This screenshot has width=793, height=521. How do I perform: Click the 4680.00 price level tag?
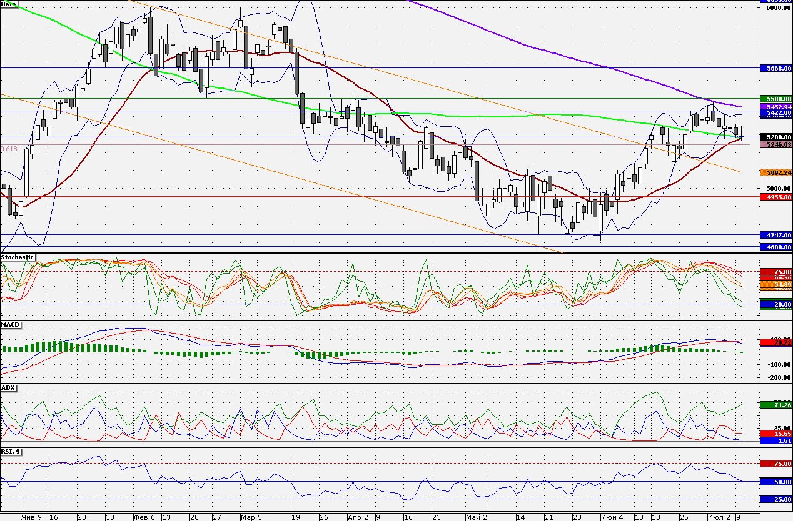pos(776,247)
